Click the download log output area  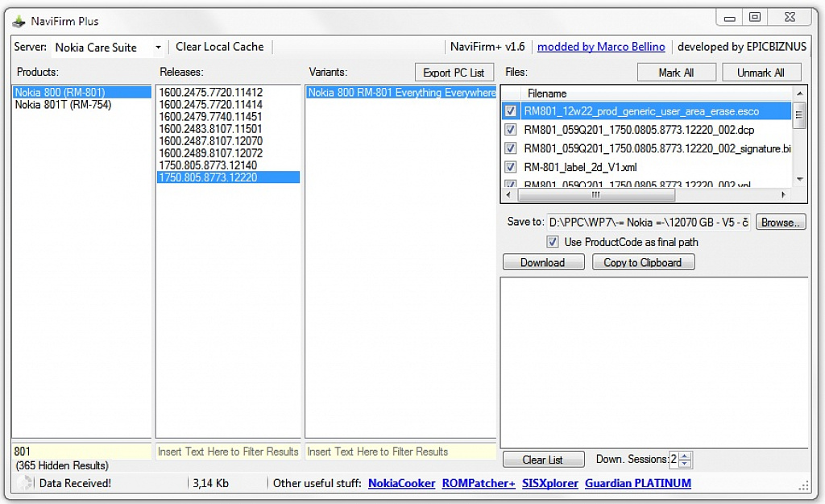point(654,362)
